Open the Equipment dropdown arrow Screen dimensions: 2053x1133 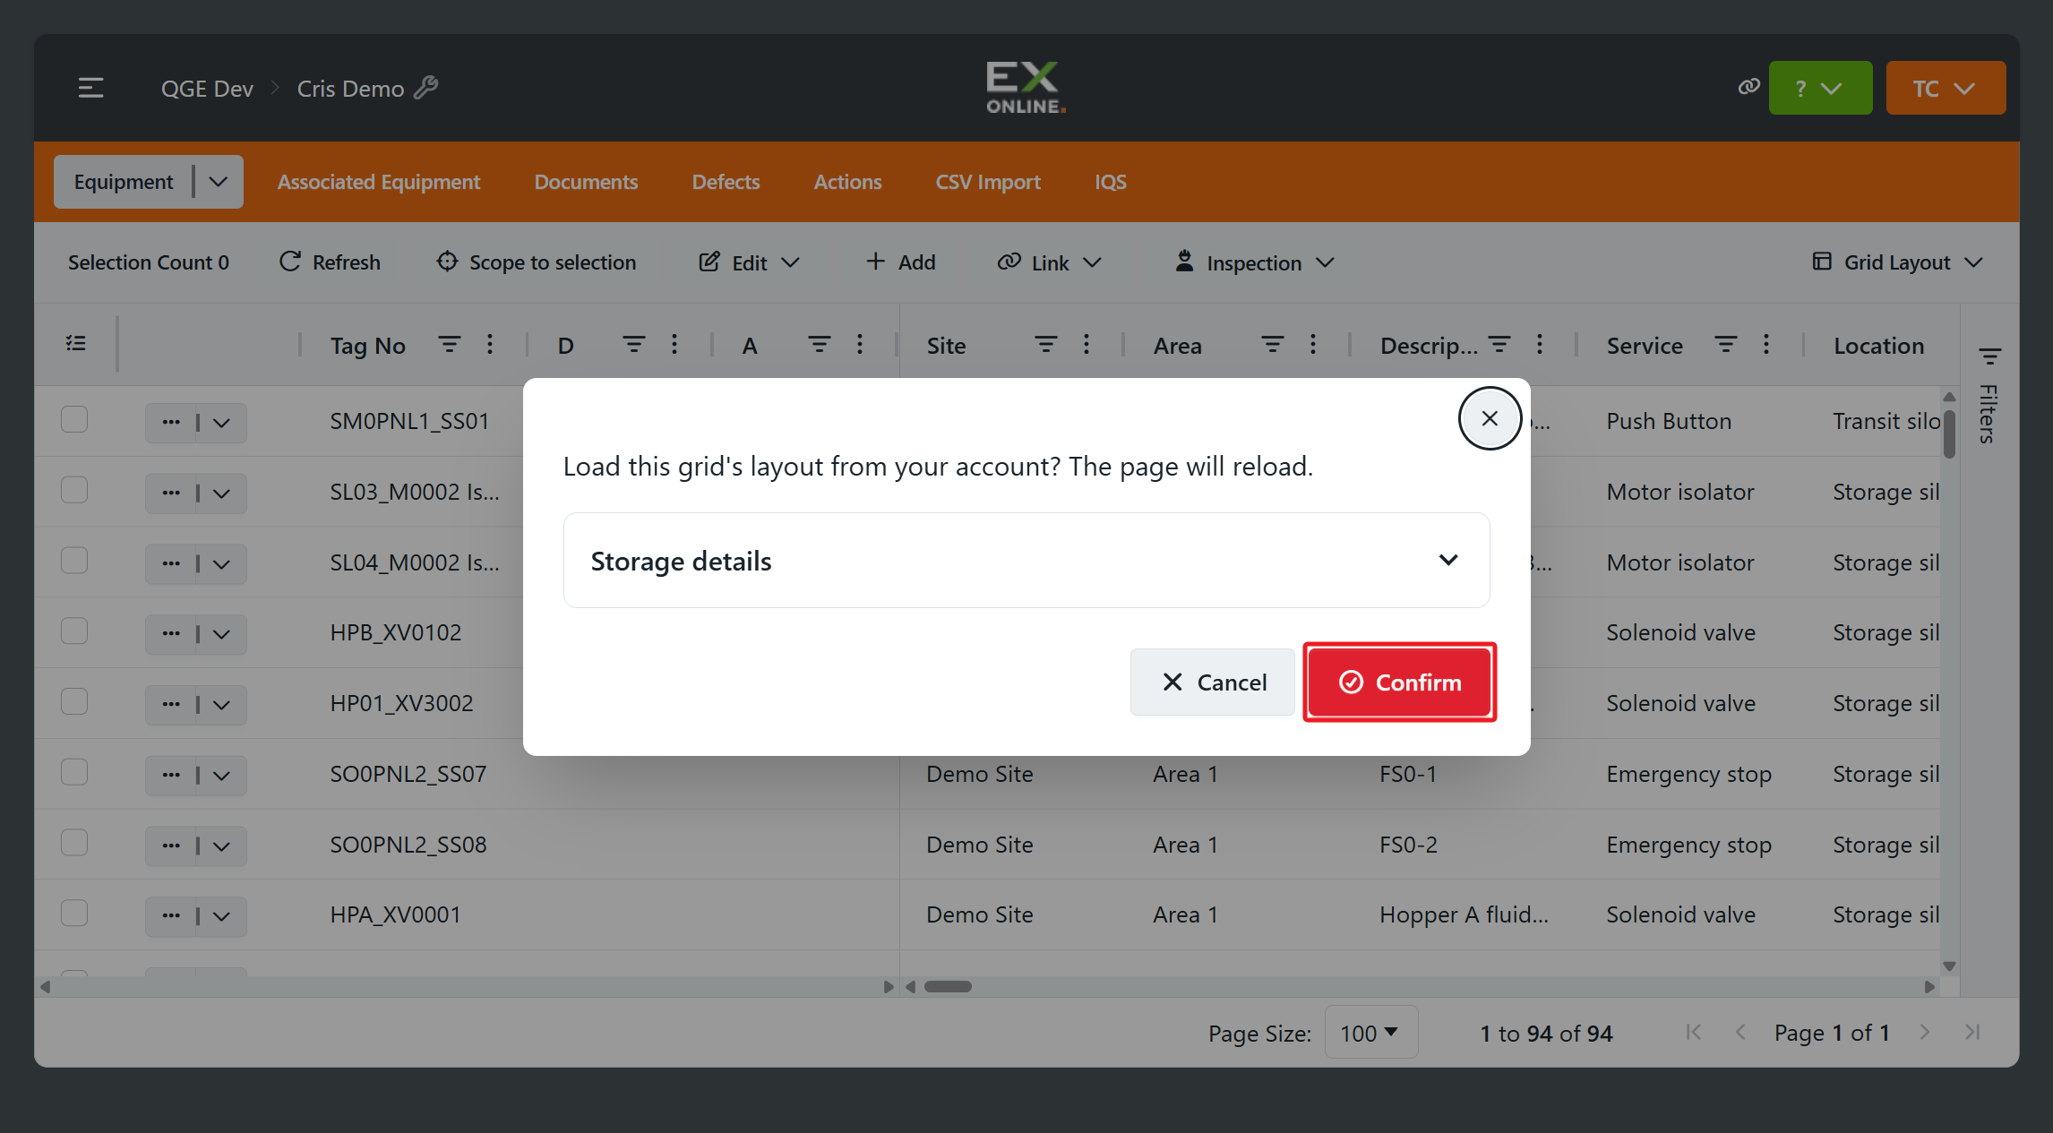(x=218, y=182)
